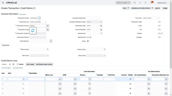The image size is (172, 96).
Task: Open help icon beside Credit Memo title
Action: click(x=34, y=8)
